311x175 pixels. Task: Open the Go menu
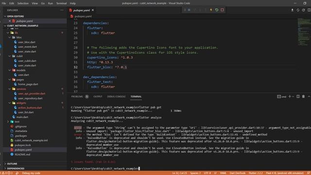coord(43,3)
